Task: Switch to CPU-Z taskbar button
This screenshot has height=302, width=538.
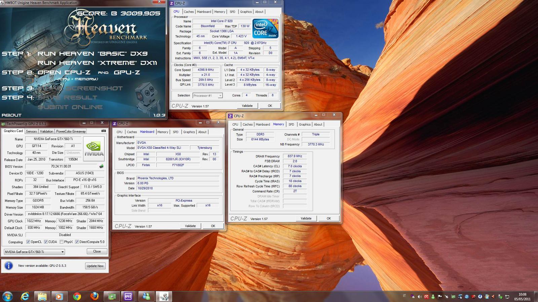Action: coord(128,296)
